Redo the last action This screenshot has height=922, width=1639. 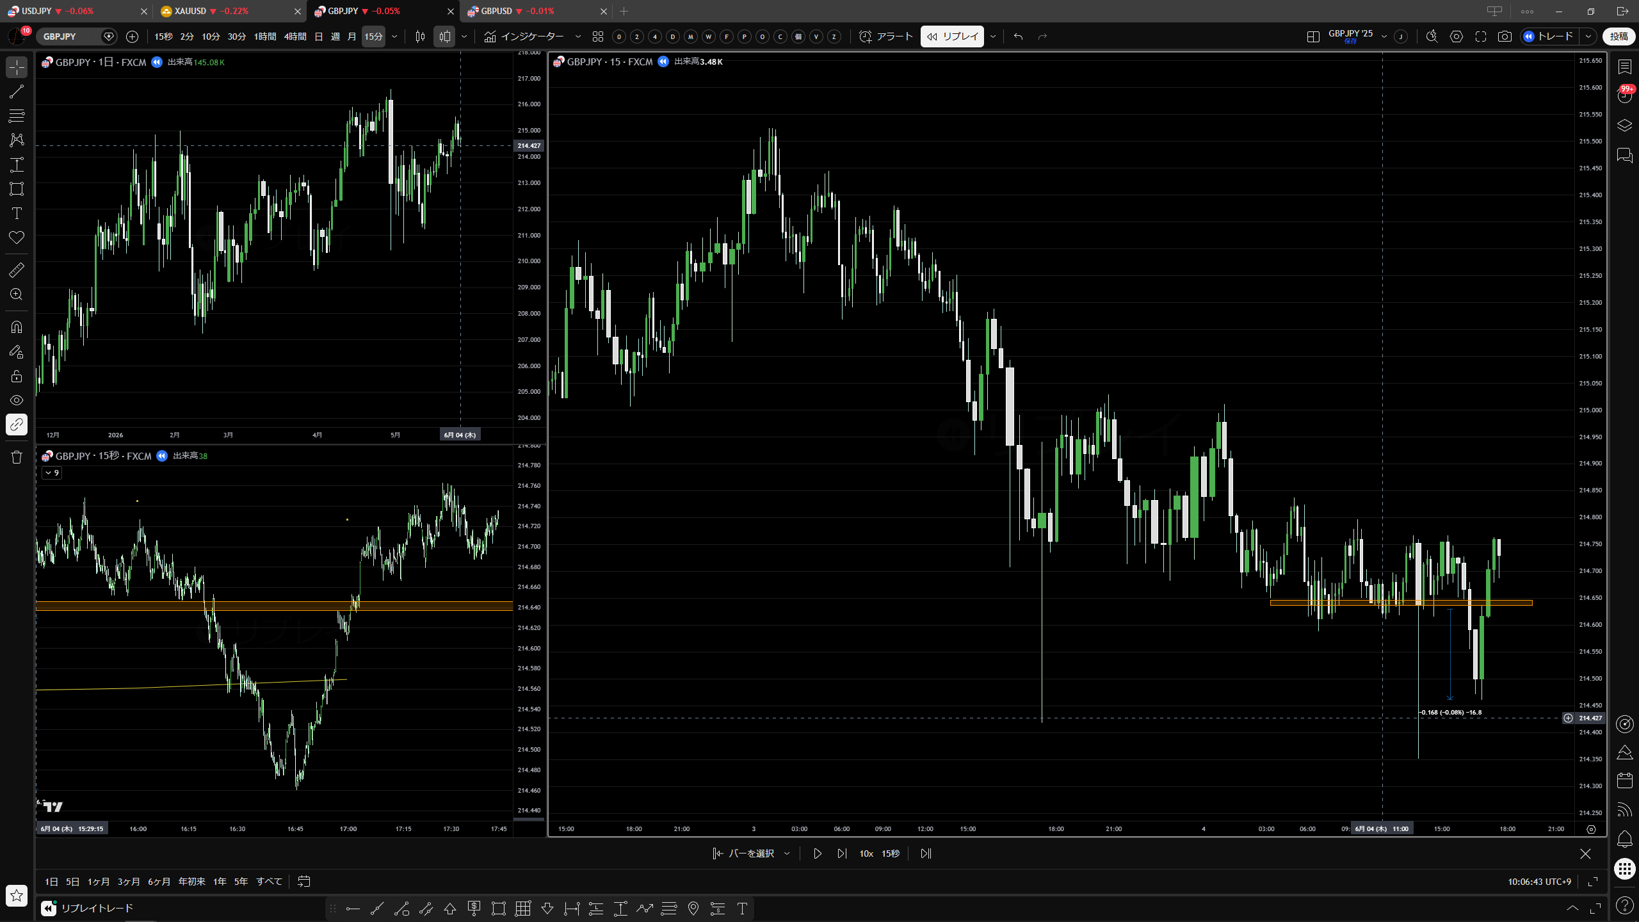point(1042,36)
